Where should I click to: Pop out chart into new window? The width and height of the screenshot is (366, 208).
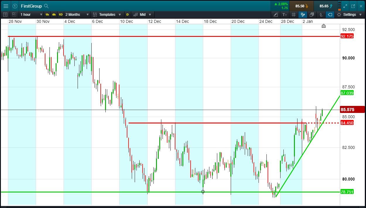[x=353, y=6]
